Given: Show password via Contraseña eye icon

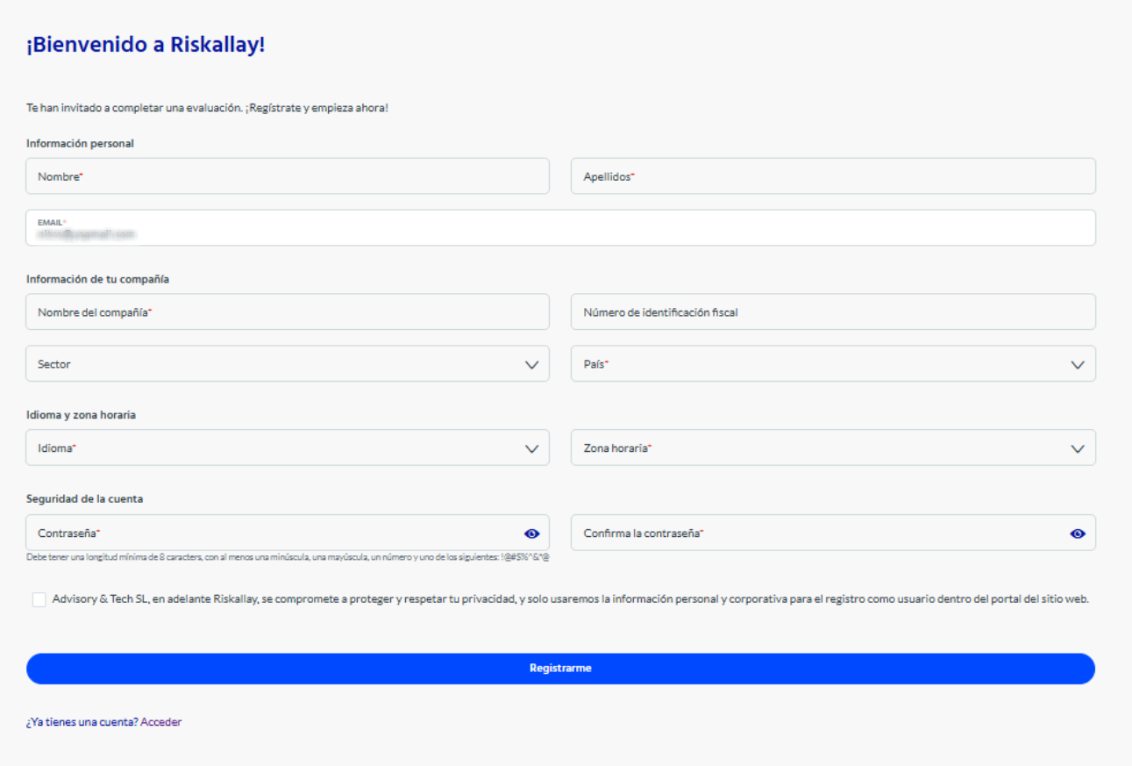Looking at the screenshot, I should [531, 533].
